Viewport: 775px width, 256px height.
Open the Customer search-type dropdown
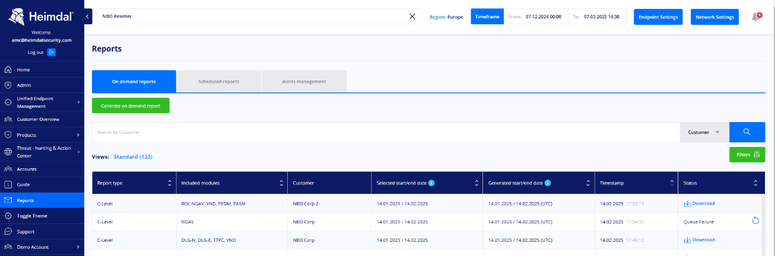704,132
